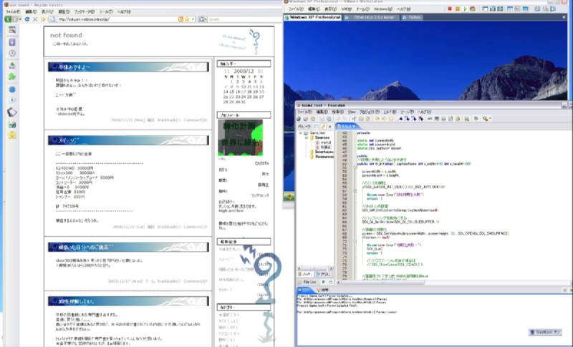Go to previous month 11 in blog calendar
The image size is (573, 347).
(227, 71)
